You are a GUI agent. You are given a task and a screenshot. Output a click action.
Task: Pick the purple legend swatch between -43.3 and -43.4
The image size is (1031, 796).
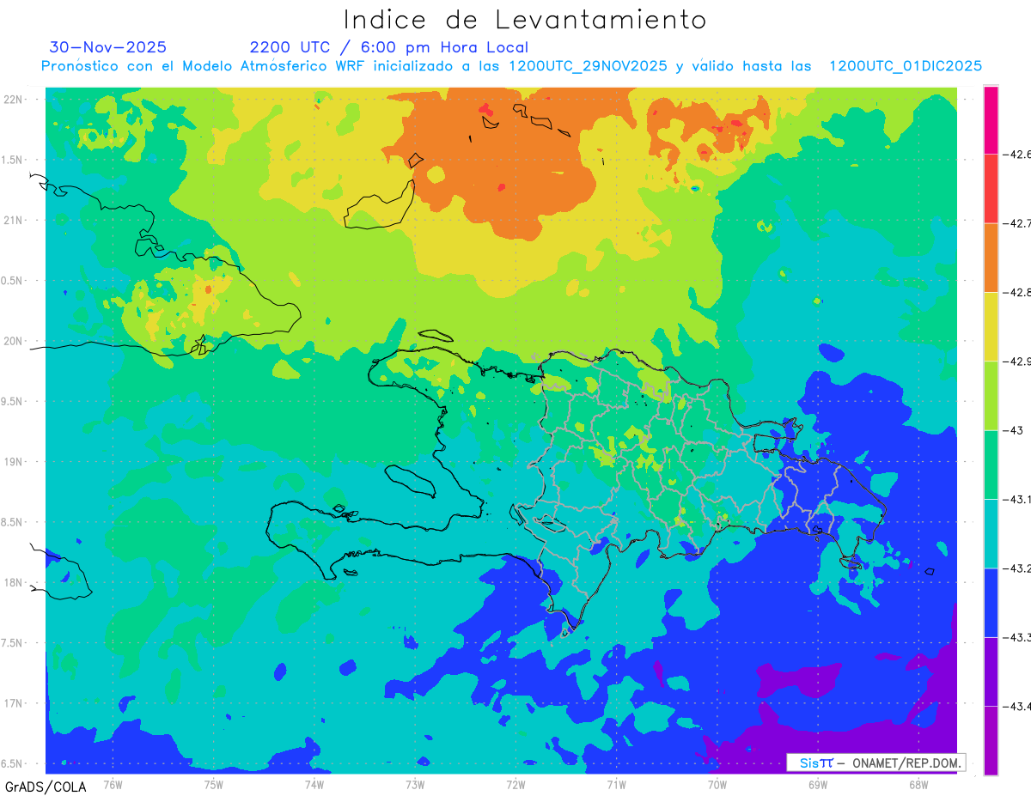[991, 671]
